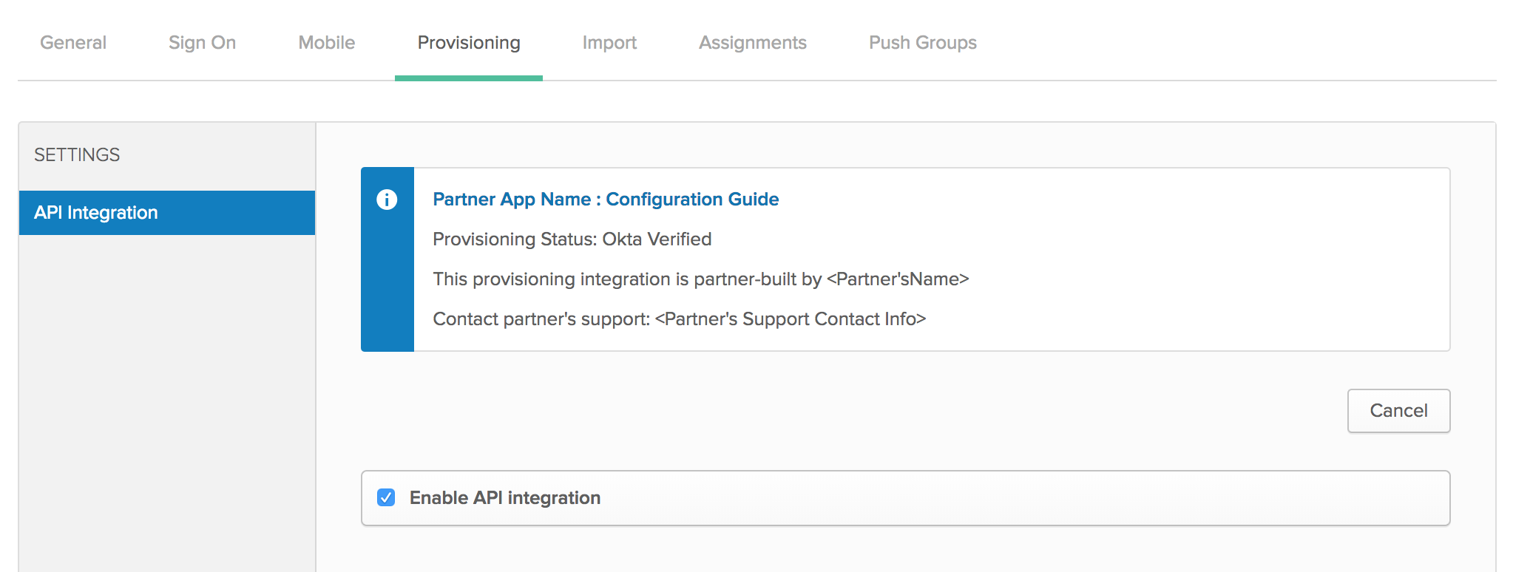
Task: Switch to the Sign On tab
Action: (x=202, y=43)
